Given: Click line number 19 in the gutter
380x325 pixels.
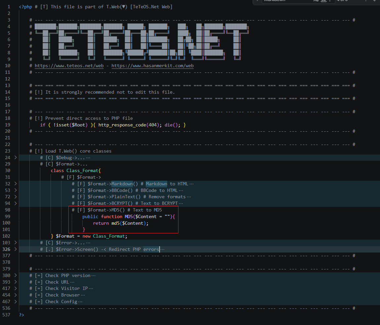Looking at the screenshot, I should pyautogui.click(x=8, y=125).
